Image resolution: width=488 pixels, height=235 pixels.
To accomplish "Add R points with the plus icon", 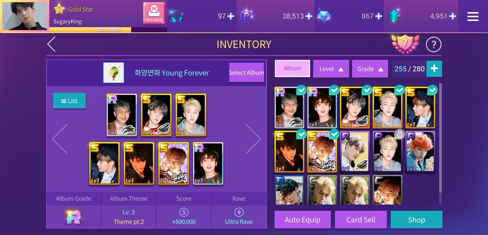I will [x=309, y=16].
